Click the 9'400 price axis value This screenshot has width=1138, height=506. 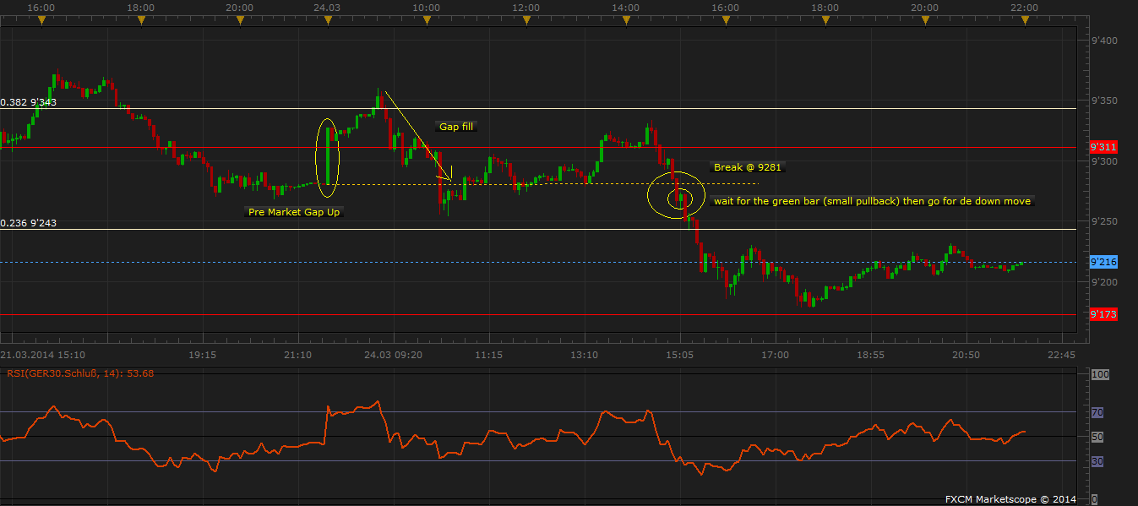point(1104,41)
